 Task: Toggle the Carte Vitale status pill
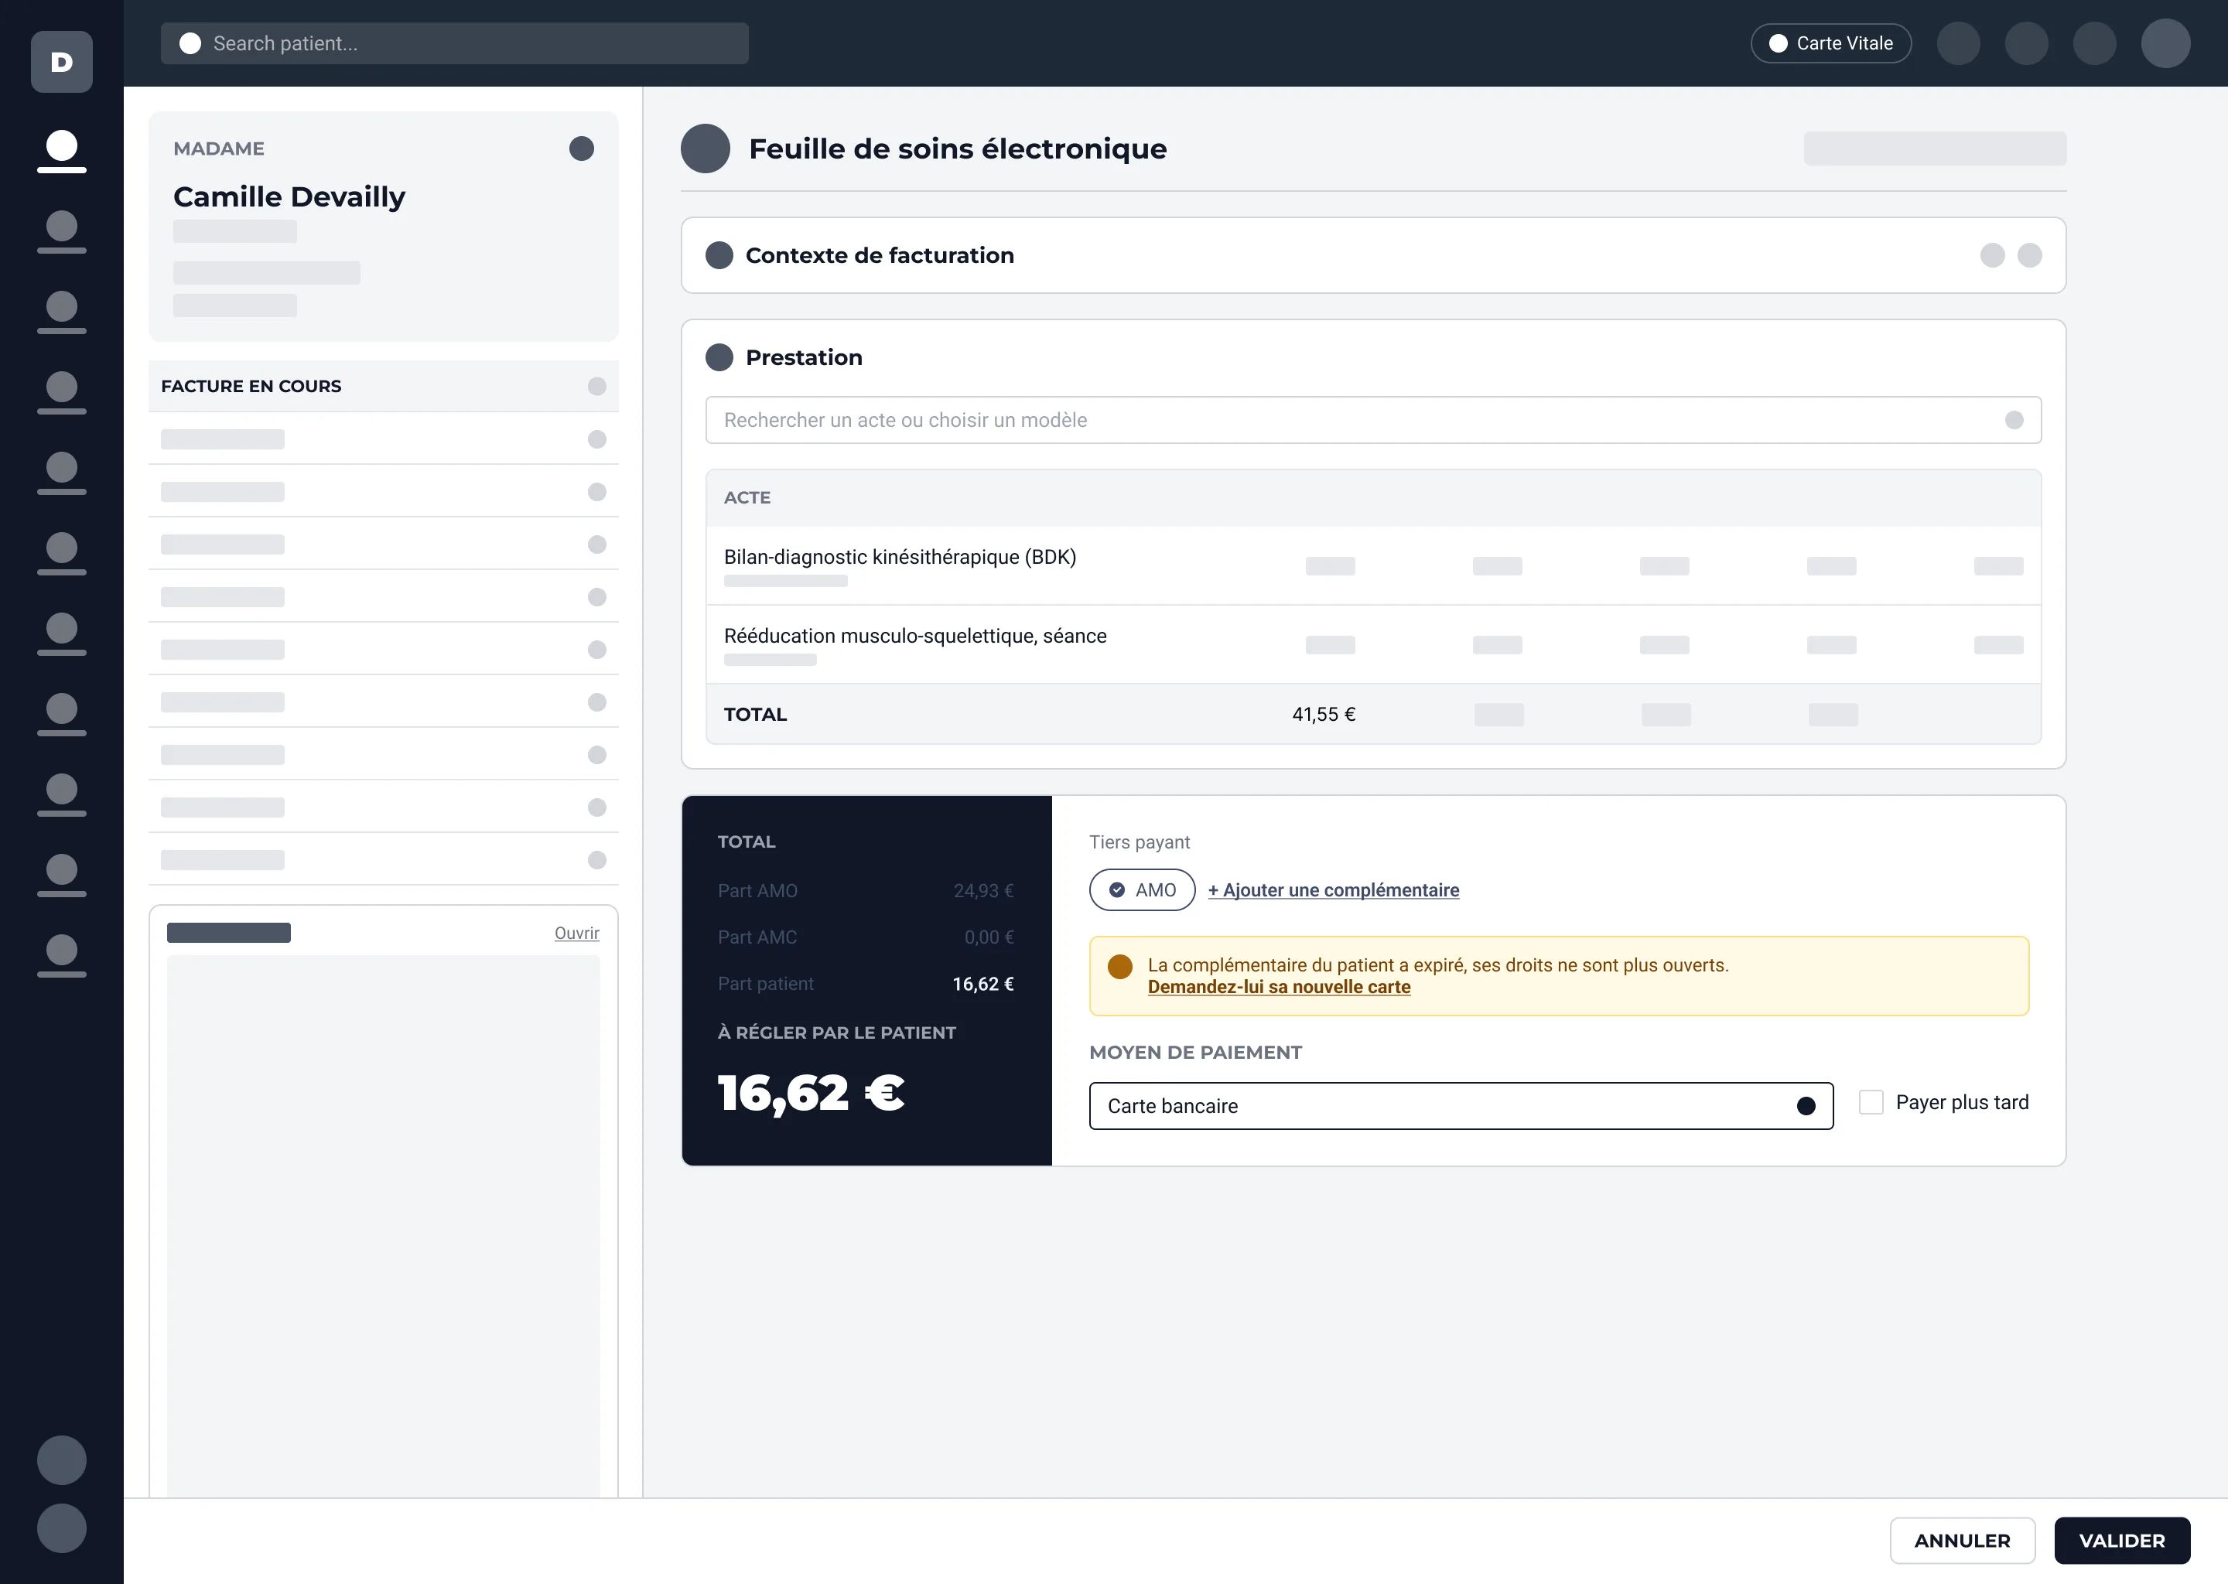point(1830,43)
